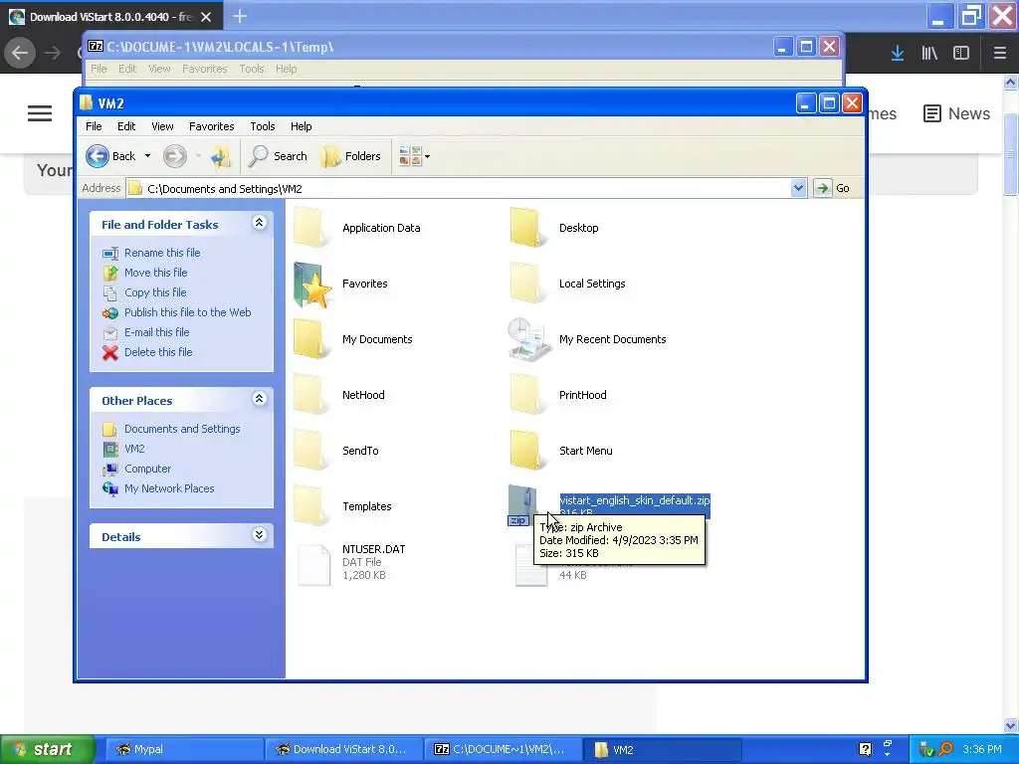Switch to the 7-Zip C:\DOCUME~1 taskbar button
The height and width of the screenshot is (764, 1019).
503,749
